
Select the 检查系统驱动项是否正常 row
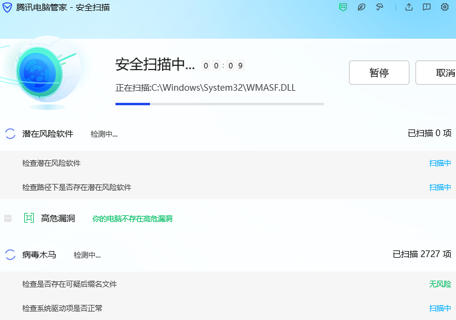coord(62,309)
